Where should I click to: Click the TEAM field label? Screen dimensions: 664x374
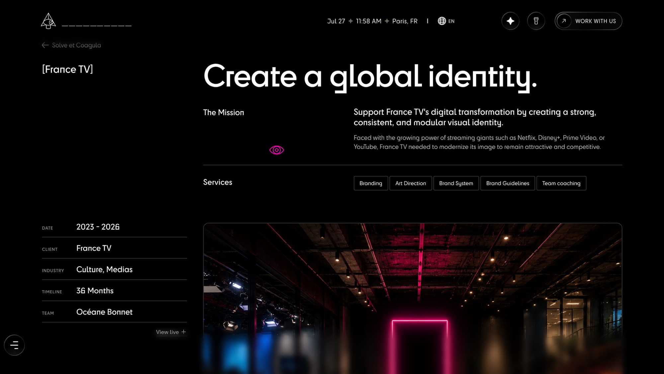(48, 313)
